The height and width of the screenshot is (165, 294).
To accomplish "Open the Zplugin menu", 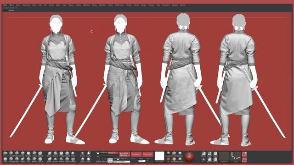I will [175, 5].
